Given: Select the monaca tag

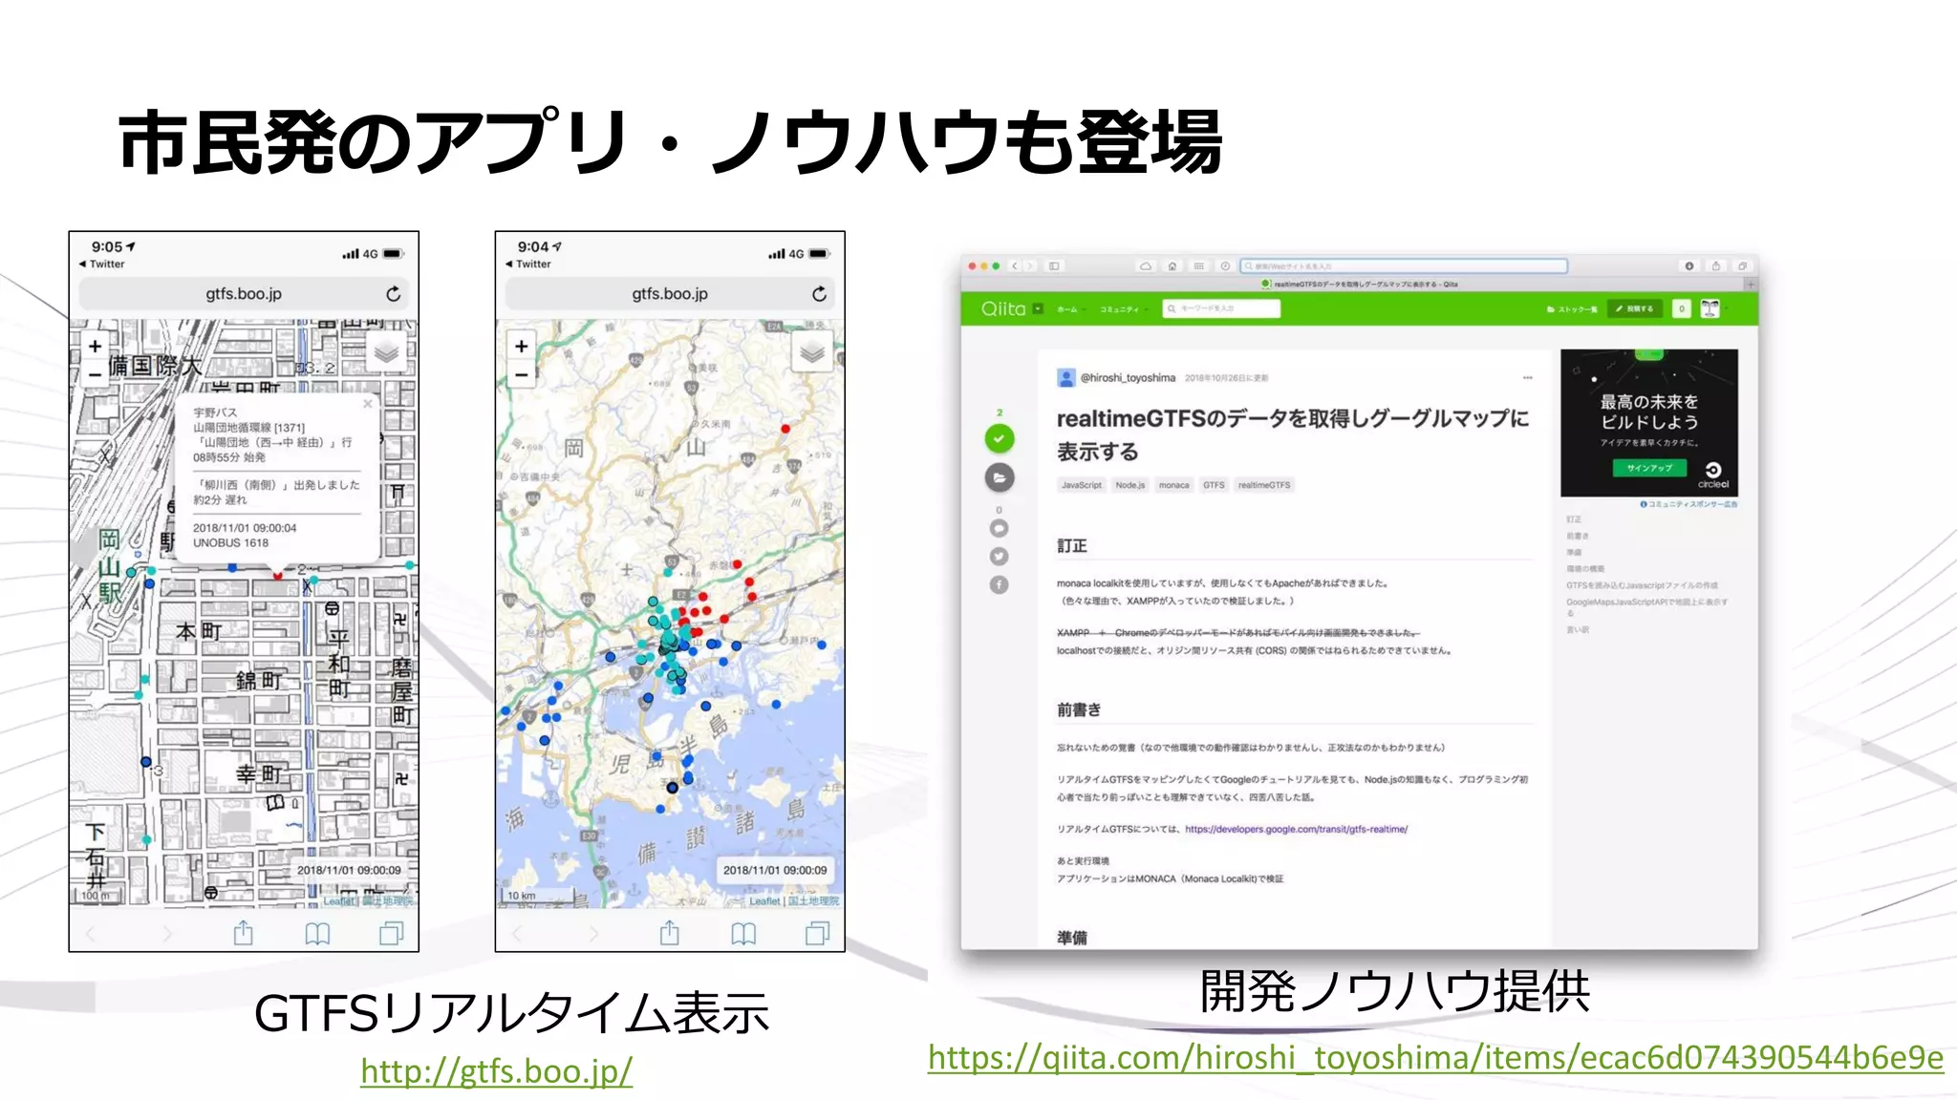Looking at the screenshot, I should [x=1174, y=485].
